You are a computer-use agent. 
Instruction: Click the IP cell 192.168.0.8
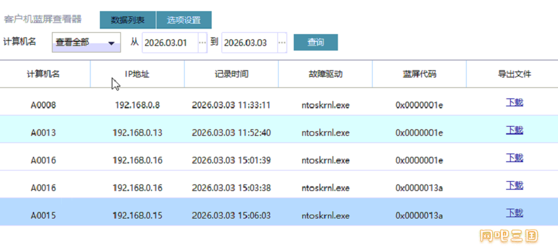137,105
